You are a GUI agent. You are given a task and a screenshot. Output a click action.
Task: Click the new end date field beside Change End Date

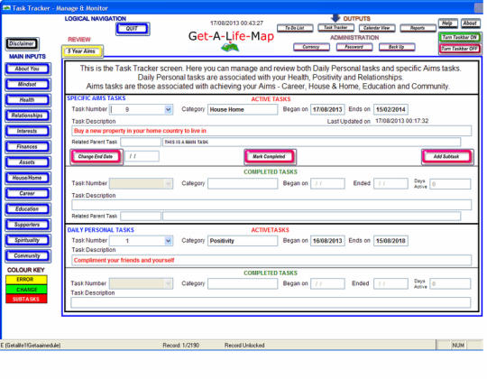point(142,156)
